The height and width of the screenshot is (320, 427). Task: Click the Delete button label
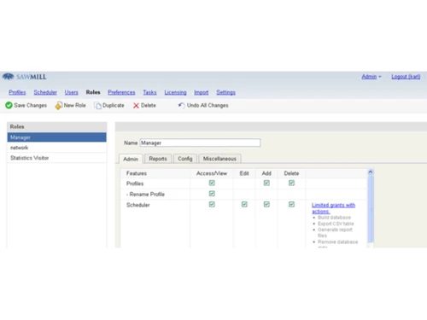(x=149, y=105)
